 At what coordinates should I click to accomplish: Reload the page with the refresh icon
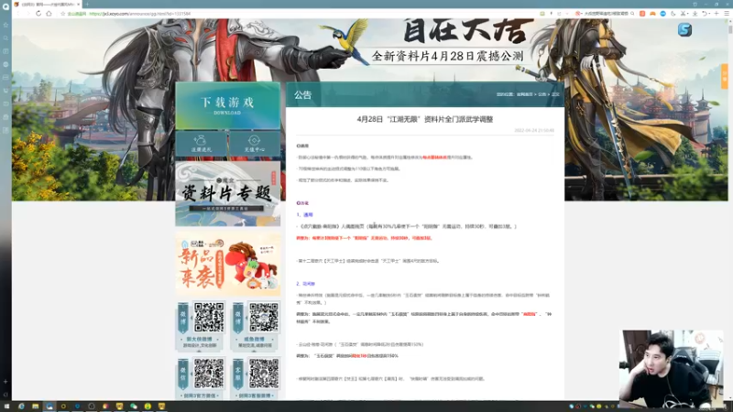coord(38,14)
